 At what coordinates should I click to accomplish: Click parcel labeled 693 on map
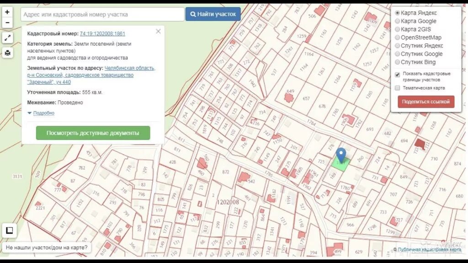(370, 129)
